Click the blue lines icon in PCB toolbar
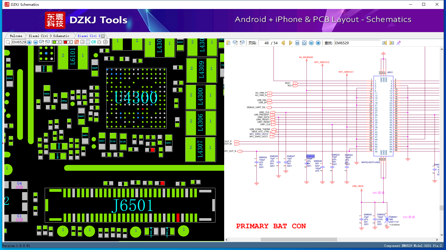This screenshot has width=446, height=250. tap(88, 42)
